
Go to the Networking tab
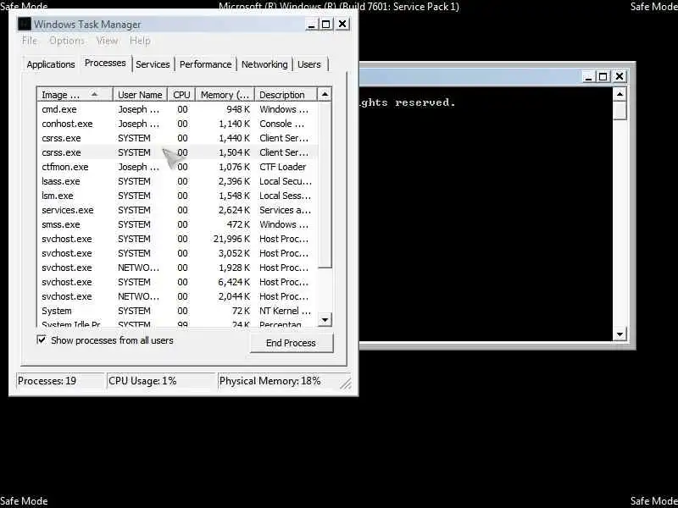[x=264, y=64]
